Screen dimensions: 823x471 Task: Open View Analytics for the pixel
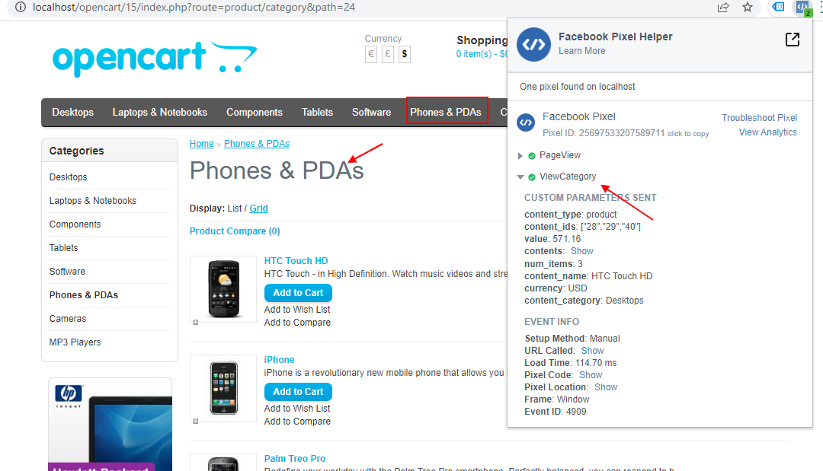tap(767, 132)
